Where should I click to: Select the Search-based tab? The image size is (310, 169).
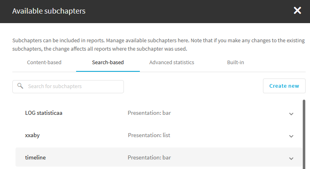(108, 63)
